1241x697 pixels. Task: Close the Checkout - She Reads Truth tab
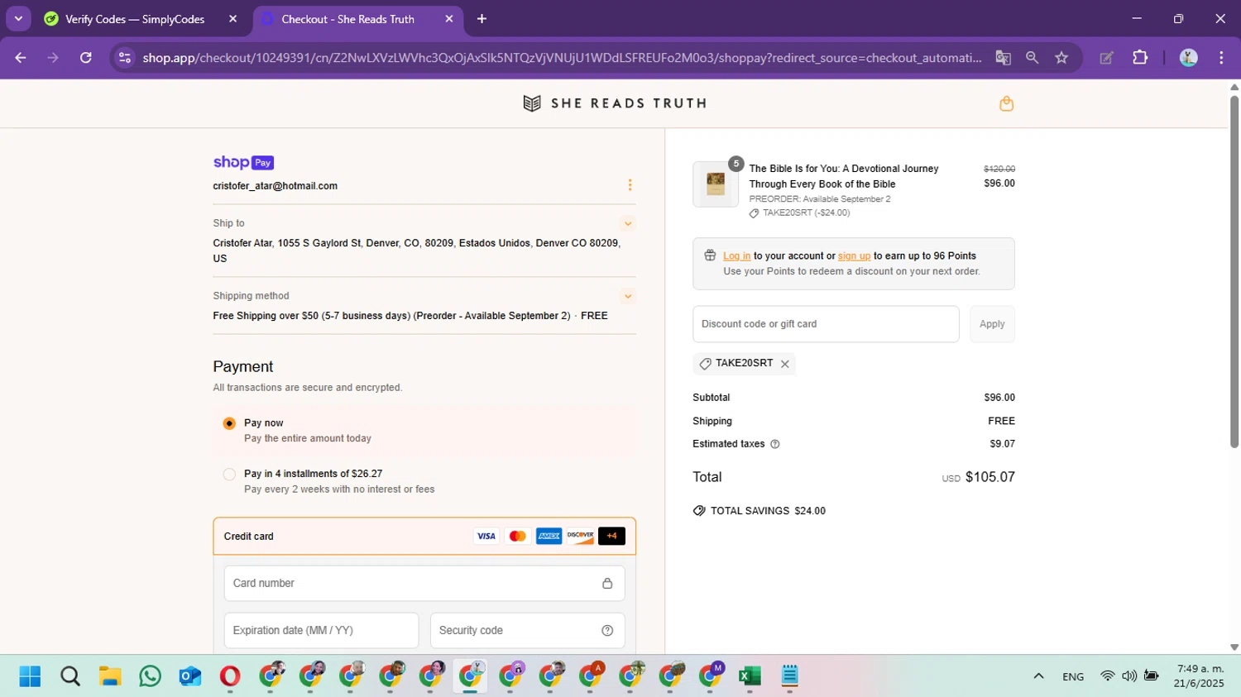pos(449,19)
